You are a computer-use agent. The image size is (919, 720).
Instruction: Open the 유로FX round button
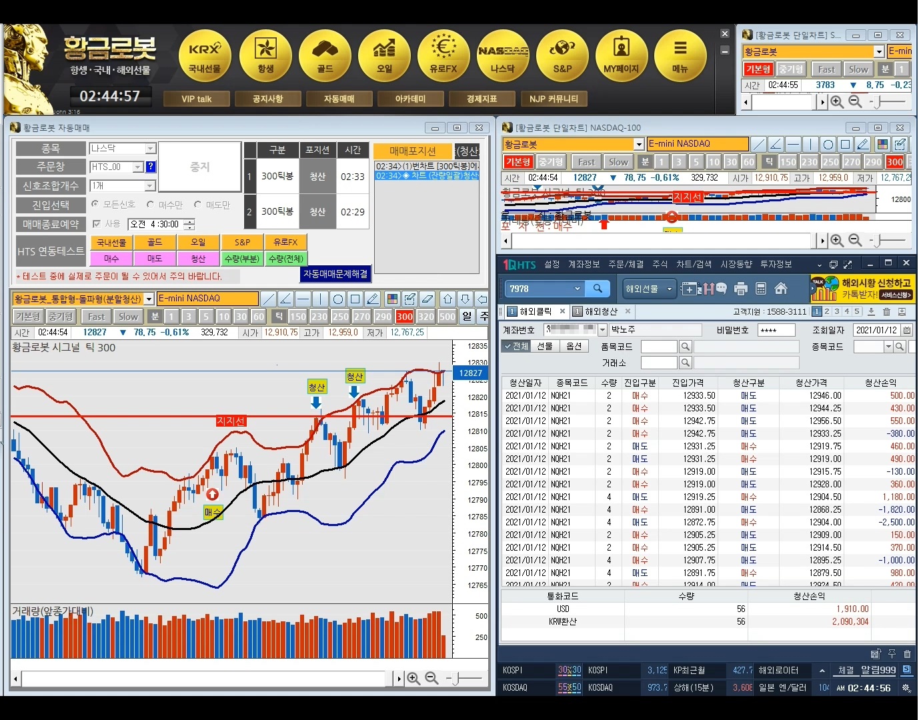[x=443, y=56]
